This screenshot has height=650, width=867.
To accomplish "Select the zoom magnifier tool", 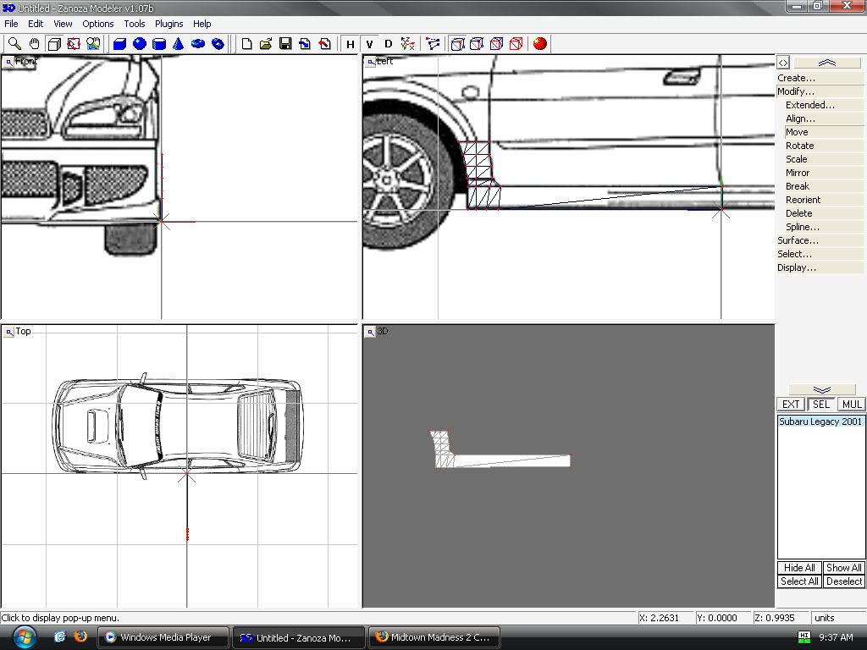I will click(14, 44).
